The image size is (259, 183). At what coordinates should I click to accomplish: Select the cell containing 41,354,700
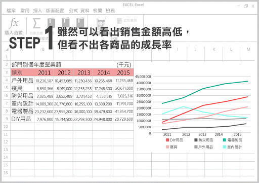click(x=123, y=112)
